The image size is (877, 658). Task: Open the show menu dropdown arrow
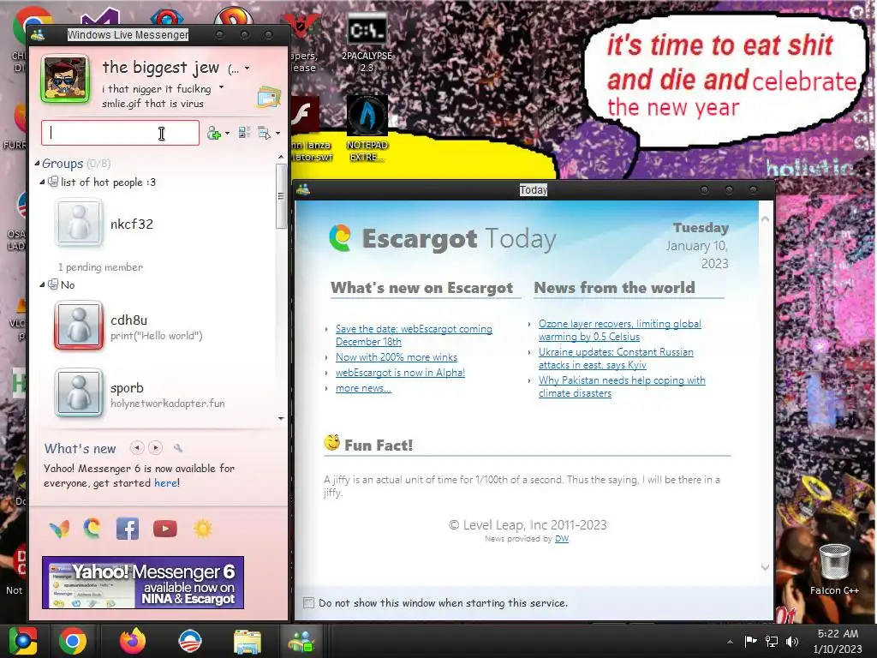click(x=277, y=134)
